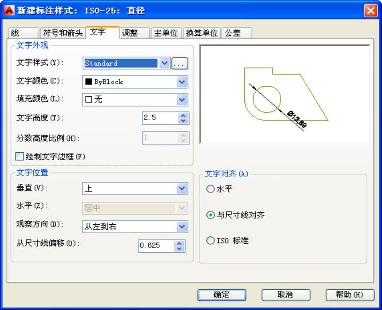Viewport: 382px width, 310px height.
Task: Click the dimension style preview image
Action: click(x=285, y=94)
